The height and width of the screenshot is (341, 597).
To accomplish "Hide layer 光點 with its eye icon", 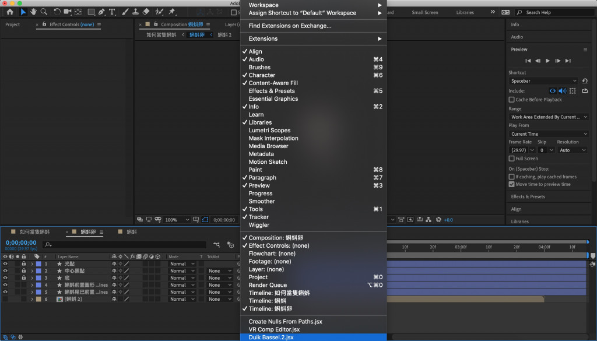I will pos(5,263).
